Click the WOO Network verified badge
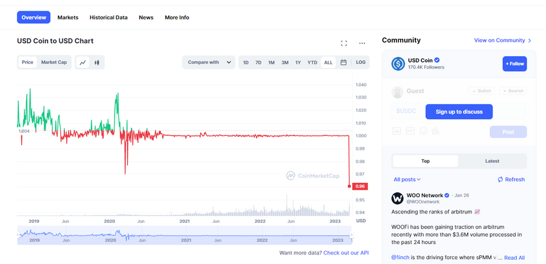Image resolution: width=546 pixels, height=264 pixels. [447, 195]
